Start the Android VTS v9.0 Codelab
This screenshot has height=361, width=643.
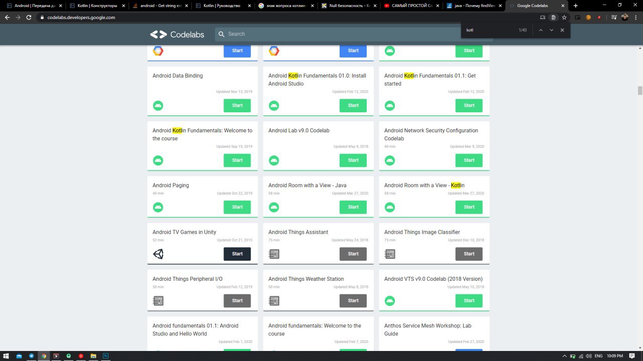point(469,301)
